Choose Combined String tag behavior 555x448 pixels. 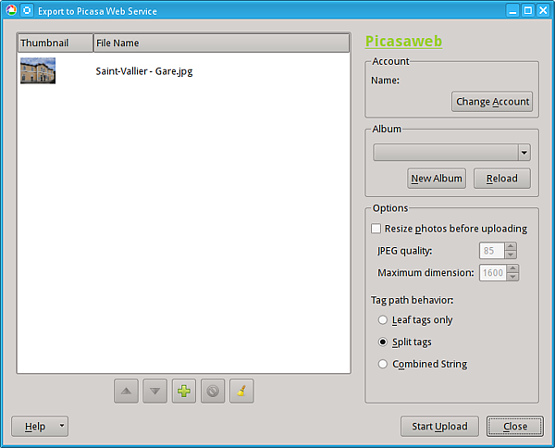383,365
